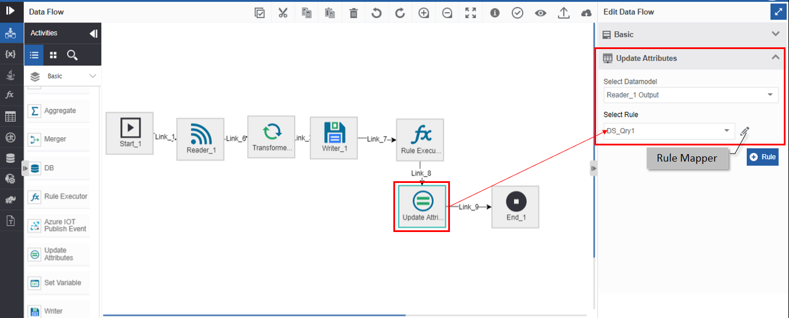Open the gear settings sidebar icon

[x=10, y=179]
